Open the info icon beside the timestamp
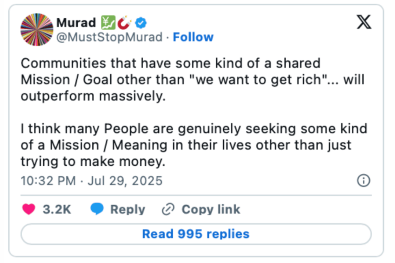The height and width of the screenshot is (263, 395). coord(363,180)
